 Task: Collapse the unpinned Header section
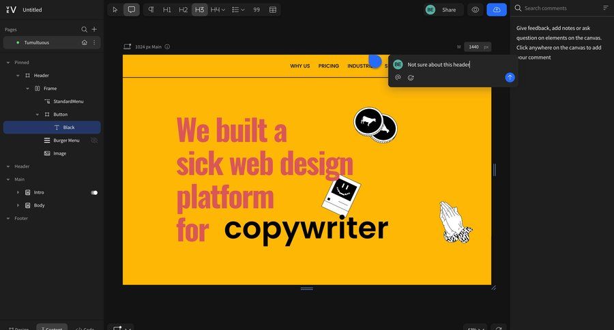(8, 167)
